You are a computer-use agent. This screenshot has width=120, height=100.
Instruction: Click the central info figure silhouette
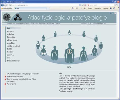[x=69, y=53]
